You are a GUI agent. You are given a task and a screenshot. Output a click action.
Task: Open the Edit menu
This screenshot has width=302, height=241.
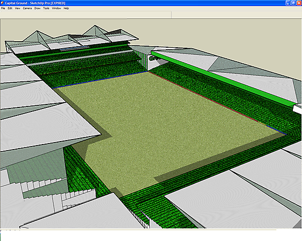point(10,9)
